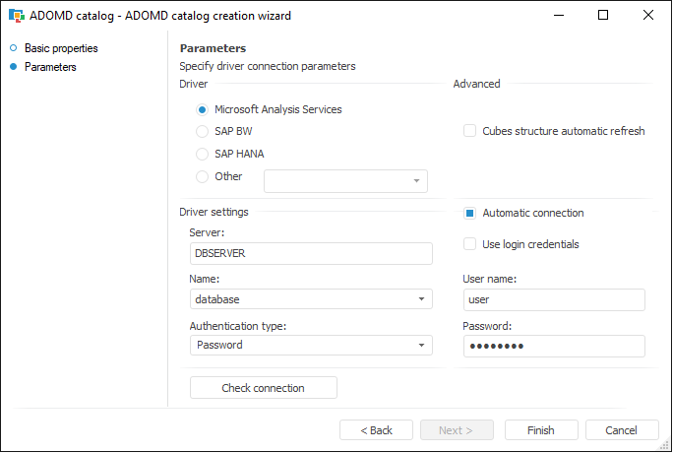Open the Other driver dropdown list
The height and width of the screenshot is (453, 673).
pyautogui.click(x=416, y=181)
